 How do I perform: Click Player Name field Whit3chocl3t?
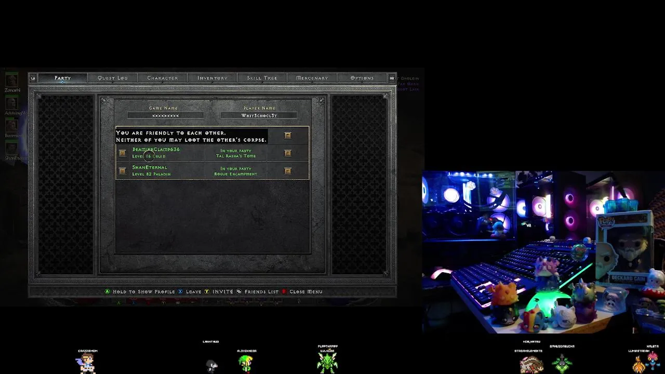tap(259, 115)
